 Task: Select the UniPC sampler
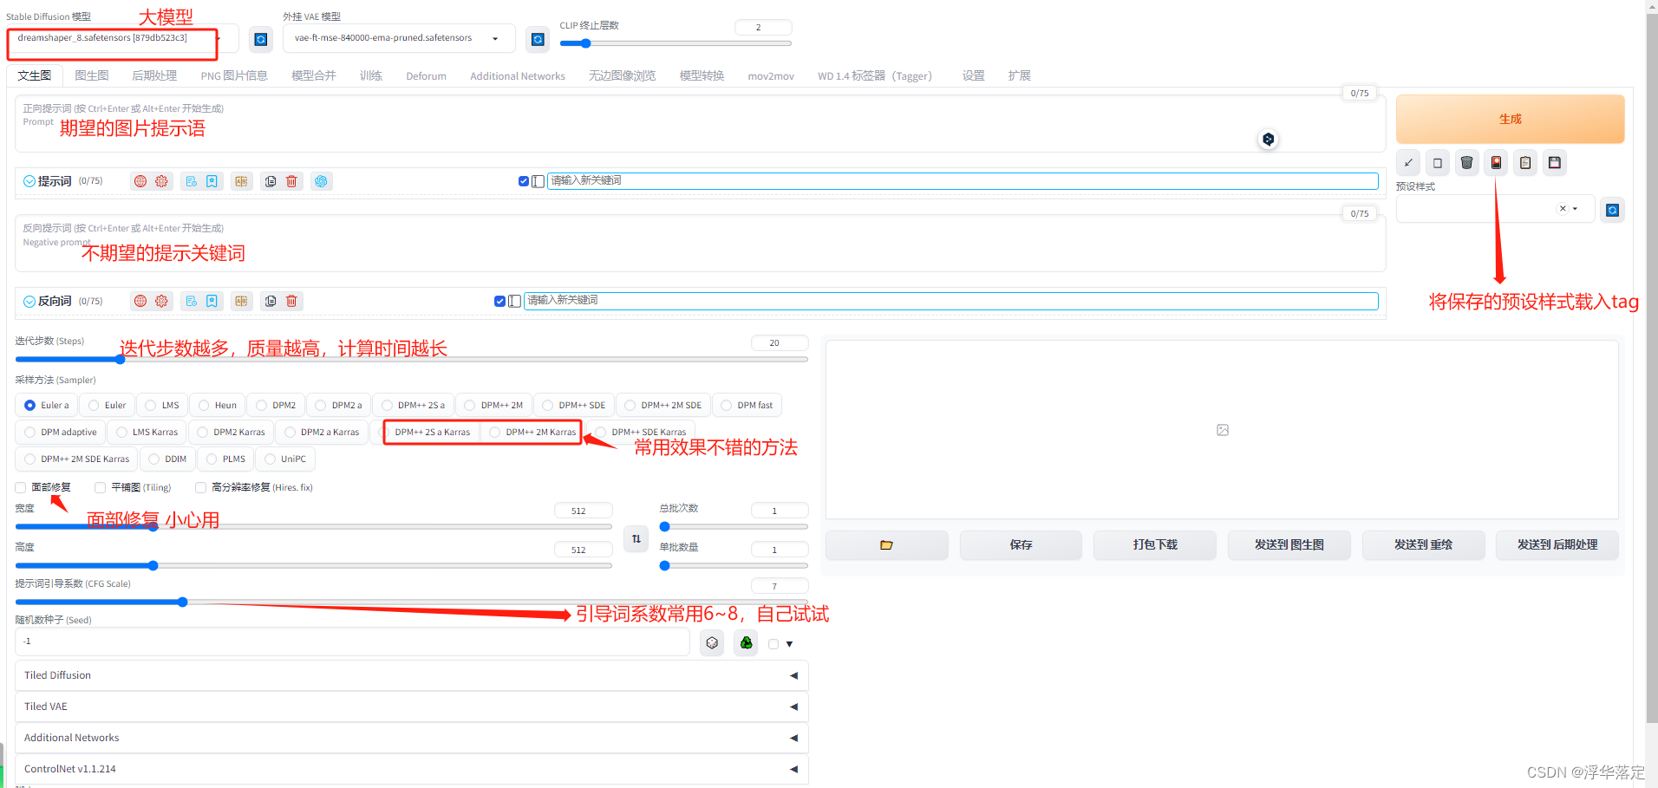pyautogui.click(x=285, y=459)
